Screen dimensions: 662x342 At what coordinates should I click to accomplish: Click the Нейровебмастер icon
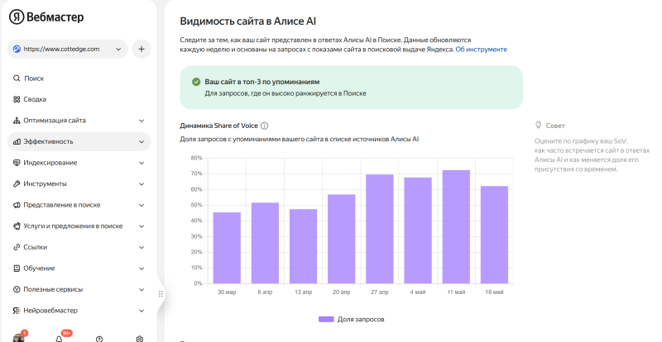[17, 311]
